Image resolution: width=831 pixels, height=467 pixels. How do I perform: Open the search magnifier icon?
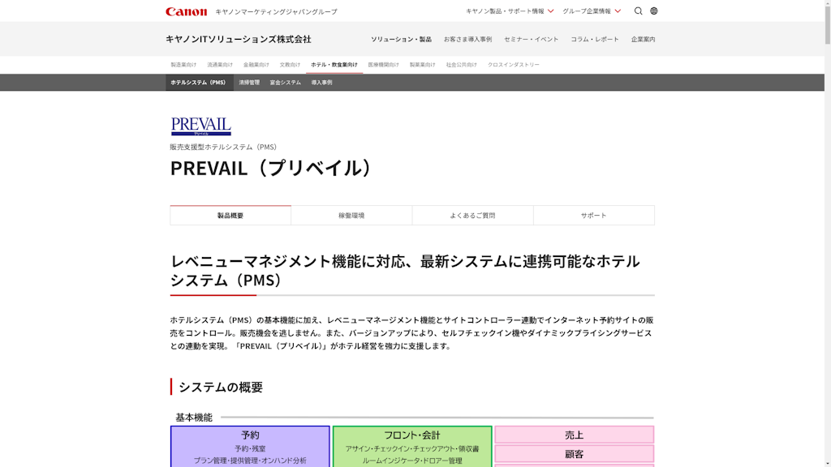(638, 11)
